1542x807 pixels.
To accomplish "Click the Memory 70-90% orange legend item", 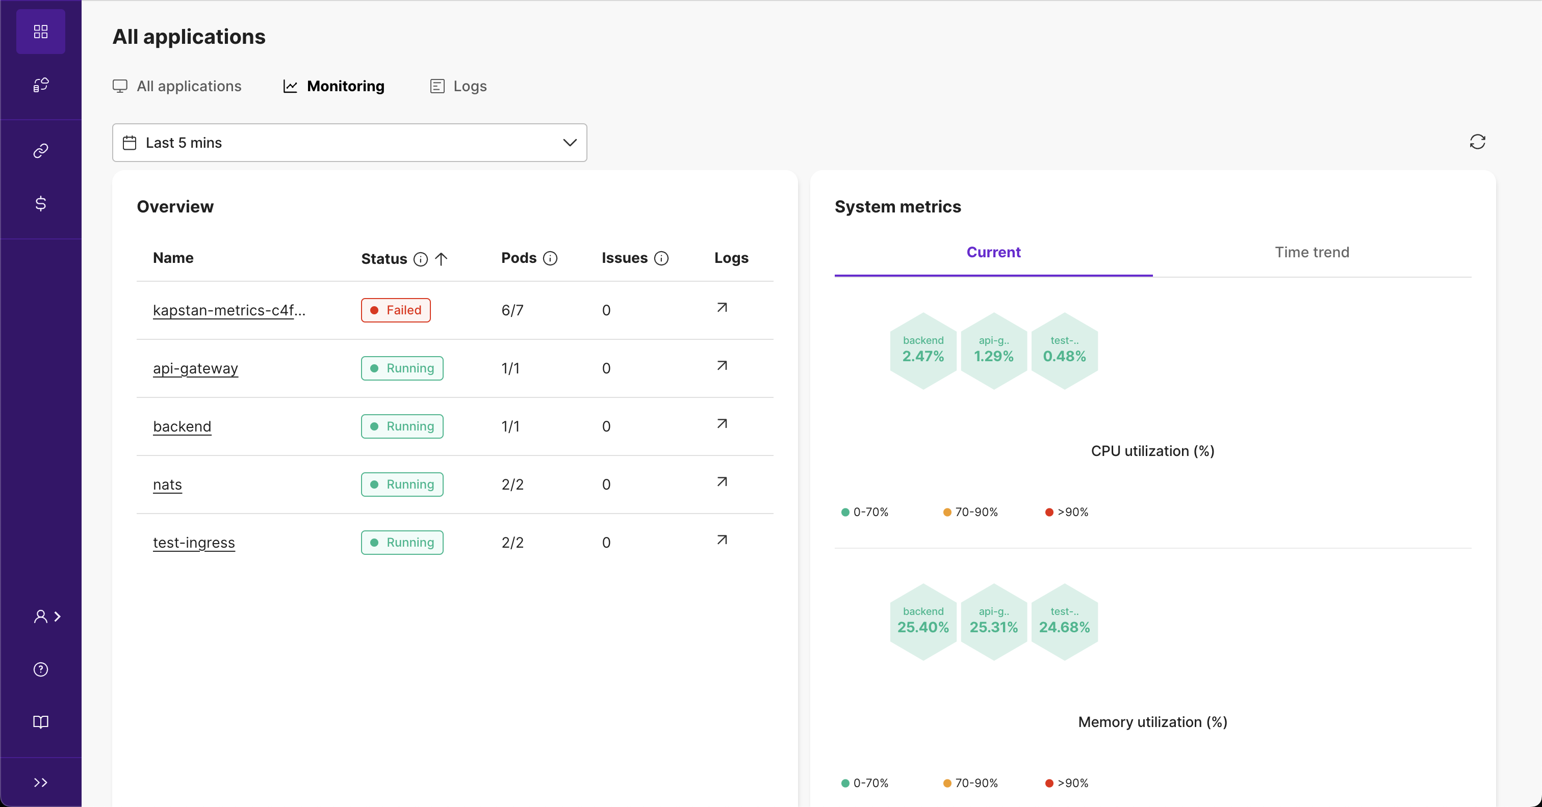I will point(970,784).
